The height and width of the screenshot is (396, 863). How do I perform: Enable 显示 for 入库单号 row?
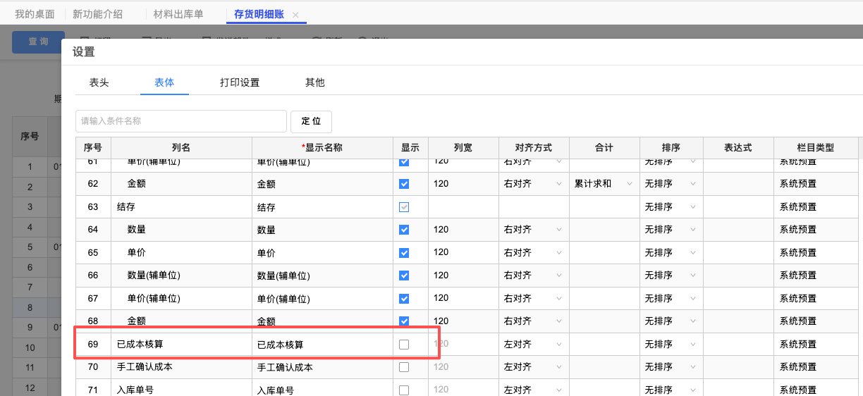404,390
